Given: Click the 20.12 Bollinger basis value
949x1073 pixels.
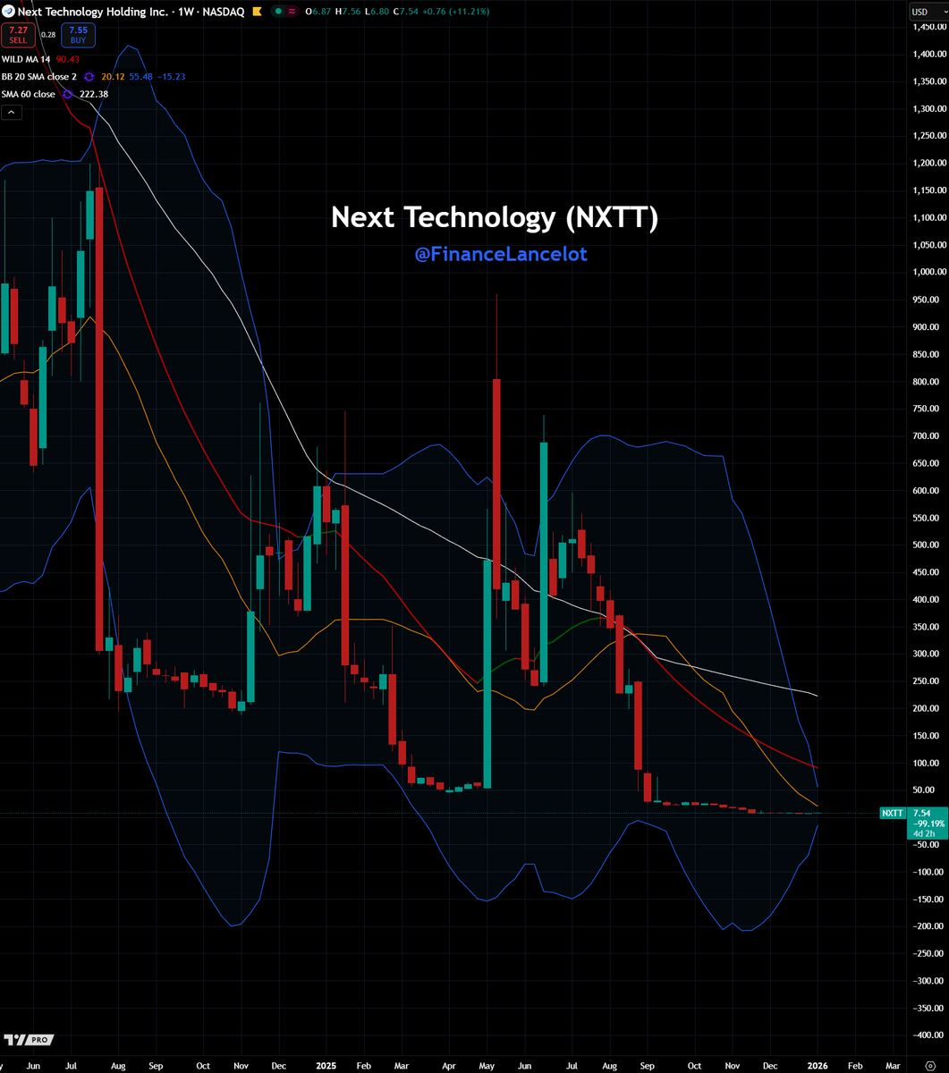Looking at the screenshot, I should (112, 77).
